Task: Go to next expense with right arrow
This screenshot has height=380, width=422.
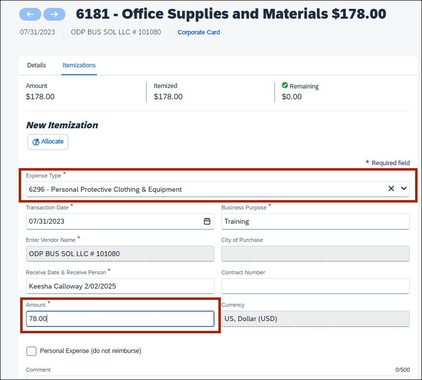Action: click(55, 14)
